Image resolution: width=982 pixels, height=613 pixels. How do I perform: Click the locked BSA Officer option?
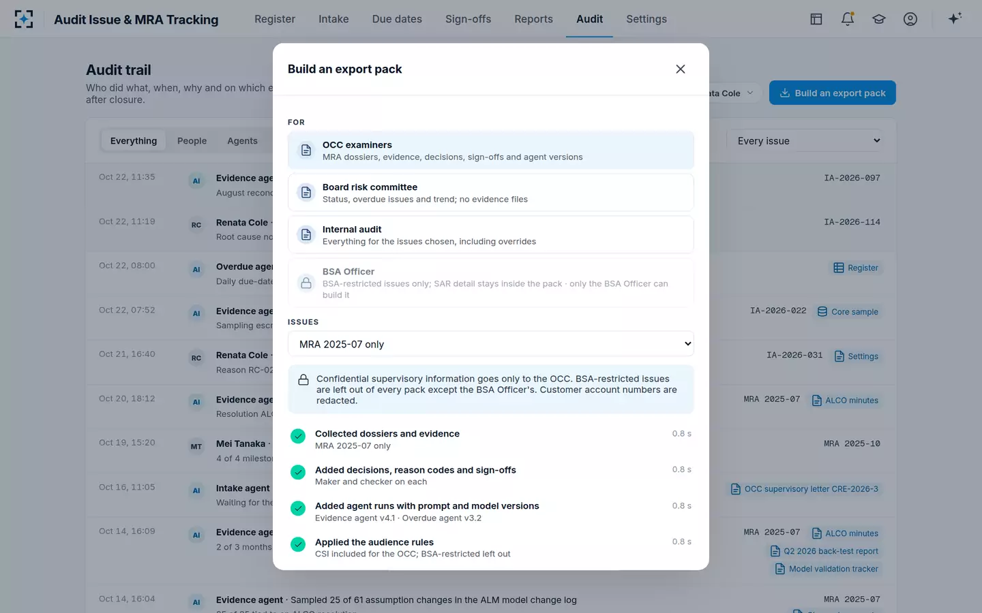(x=491, y=283)
